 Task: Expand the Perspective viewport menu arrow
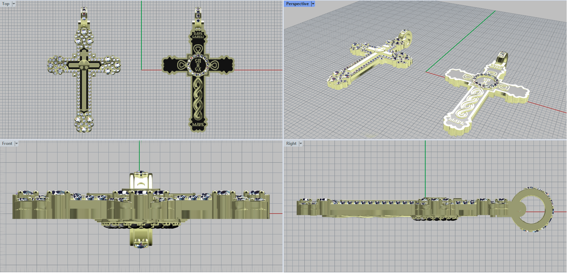point(313,4)
